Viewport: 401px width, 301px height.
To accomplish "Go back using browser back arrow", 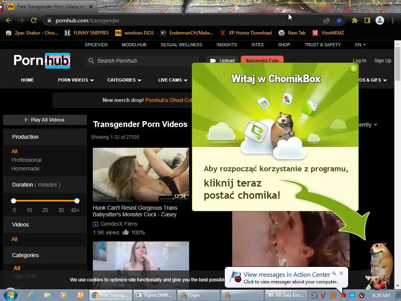I will pos(9,20).
